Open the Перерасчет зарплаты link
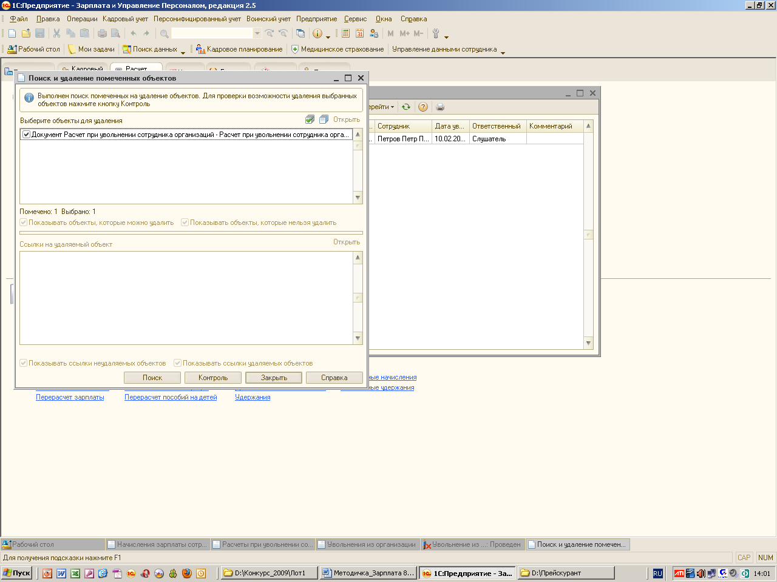 (70, 397)
